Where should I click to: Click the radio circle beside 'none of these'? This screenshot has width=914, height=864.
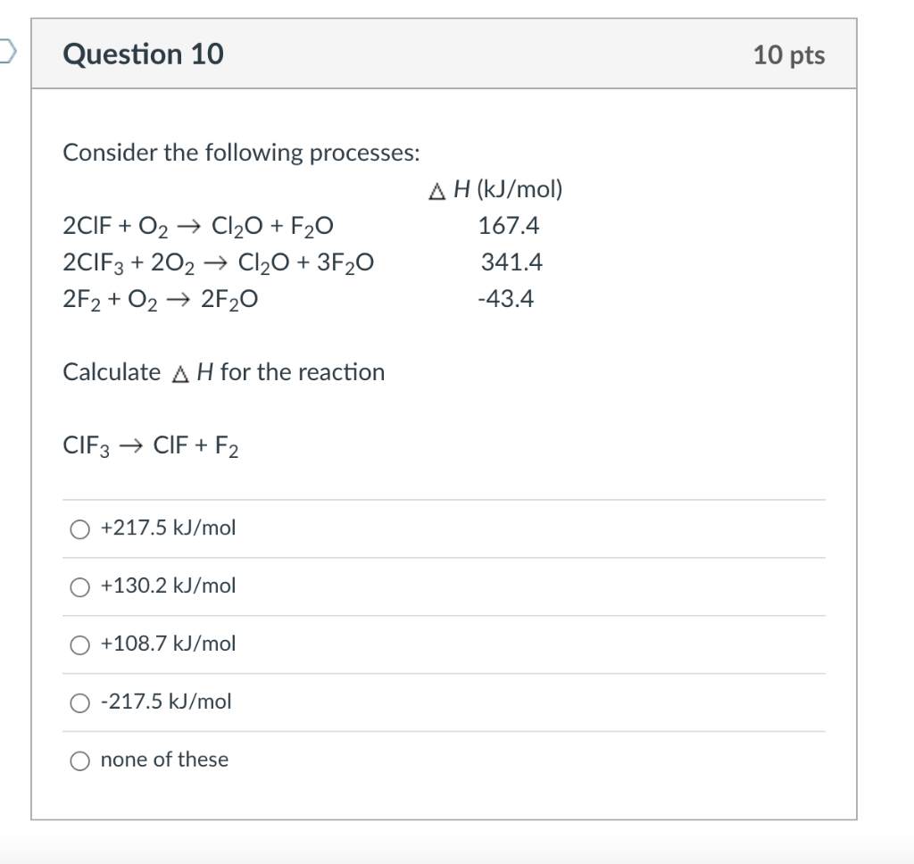click(80, 760)
